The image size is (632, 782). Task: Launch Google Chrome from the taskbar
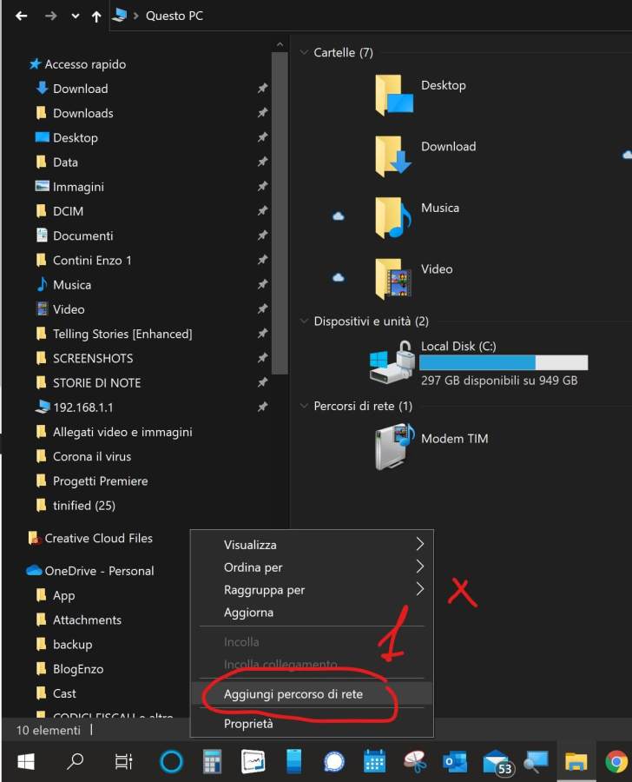click(616, 762)
